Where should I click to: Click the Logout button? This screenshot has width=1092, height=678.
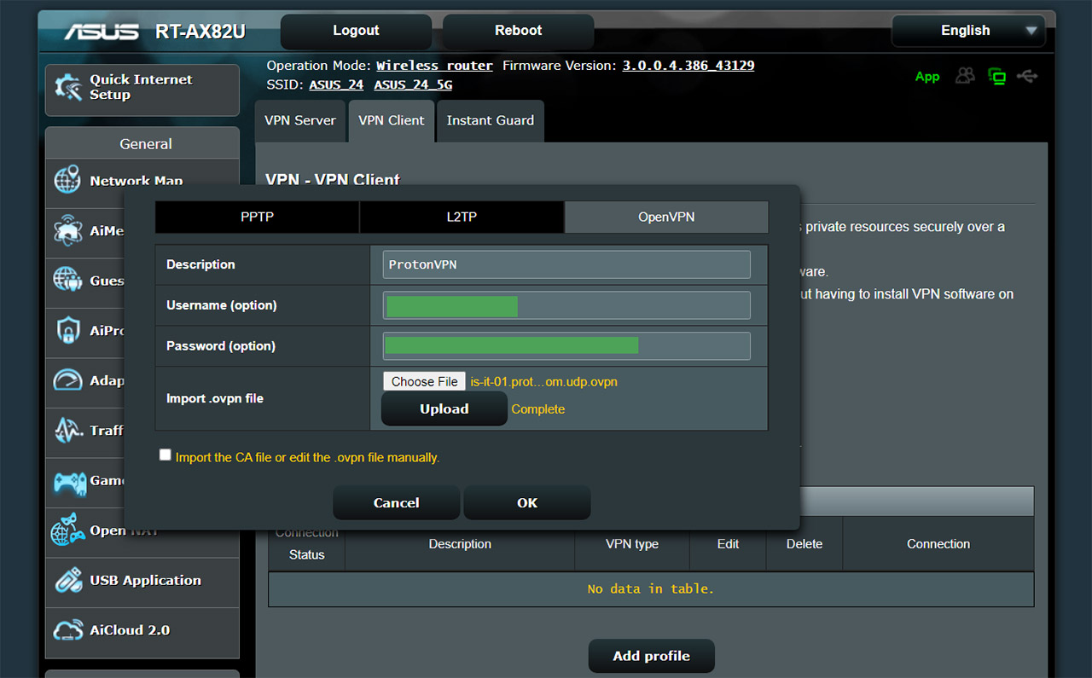coord(356,31)
